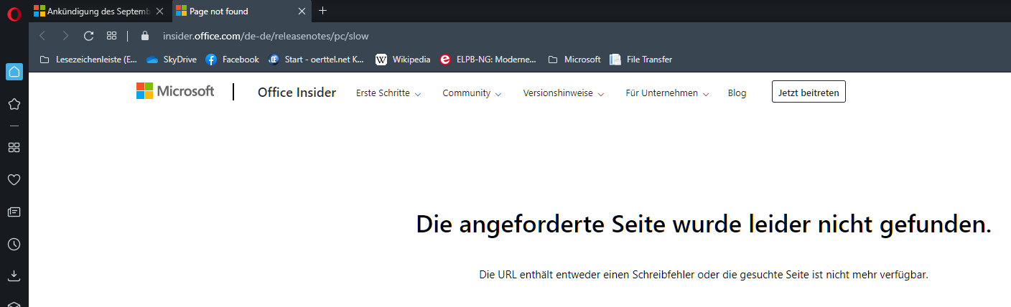Open the Microsoft bookmark folder
The width and height of the screenshot is (1011, 307).
click(x=574, y=60)
